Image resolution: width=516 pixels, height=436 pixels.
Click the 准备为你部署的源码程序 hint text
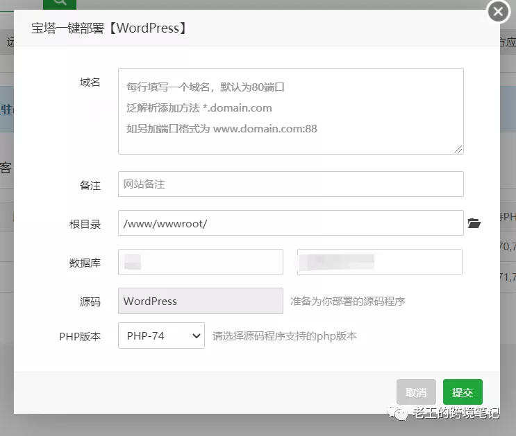click(x=347, y=302)
